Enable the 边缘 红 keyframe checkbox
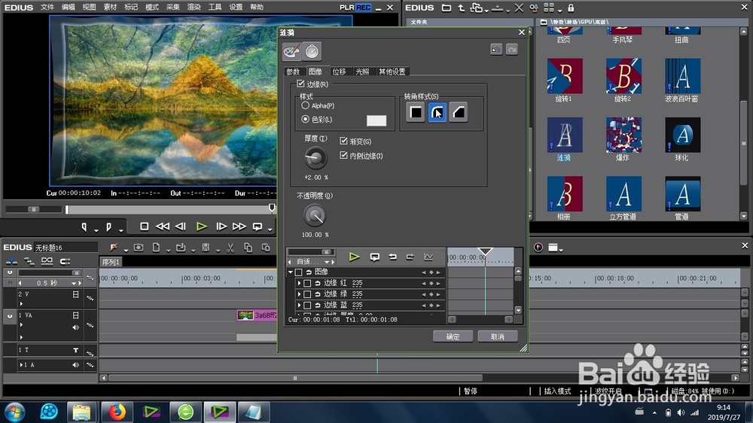This screenshot has width=753, height=423. point(307,283)
